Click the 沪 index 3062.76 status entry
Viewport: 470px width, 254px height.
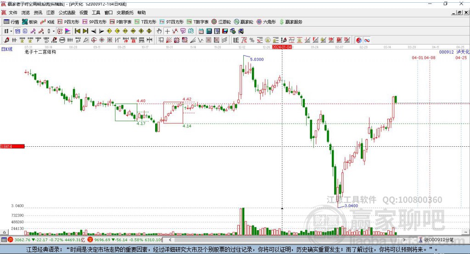coord(46,240)
